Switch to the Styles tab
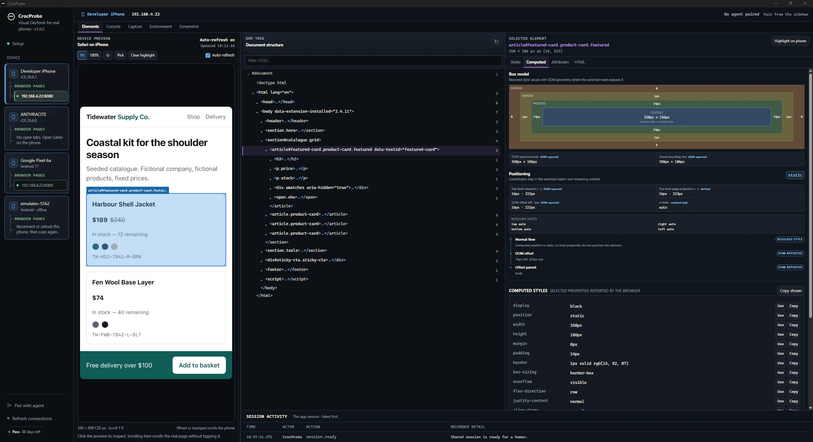 pyautogui.click(x=515, y=62)
